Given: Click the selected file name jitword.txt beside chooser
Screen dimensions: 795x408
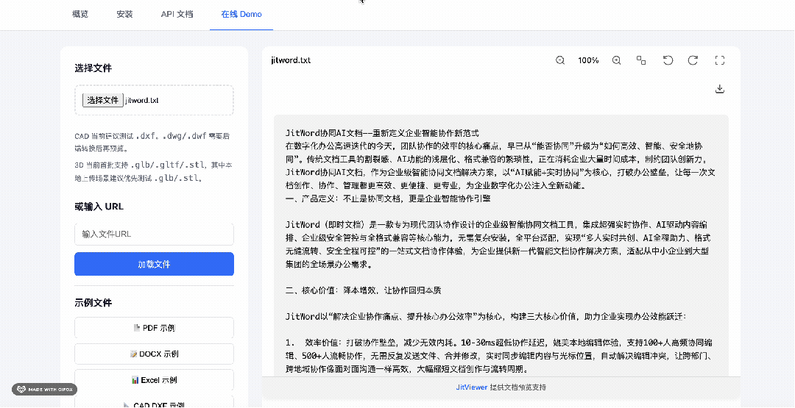Looking at the screenshot, I should coord(142,100).
